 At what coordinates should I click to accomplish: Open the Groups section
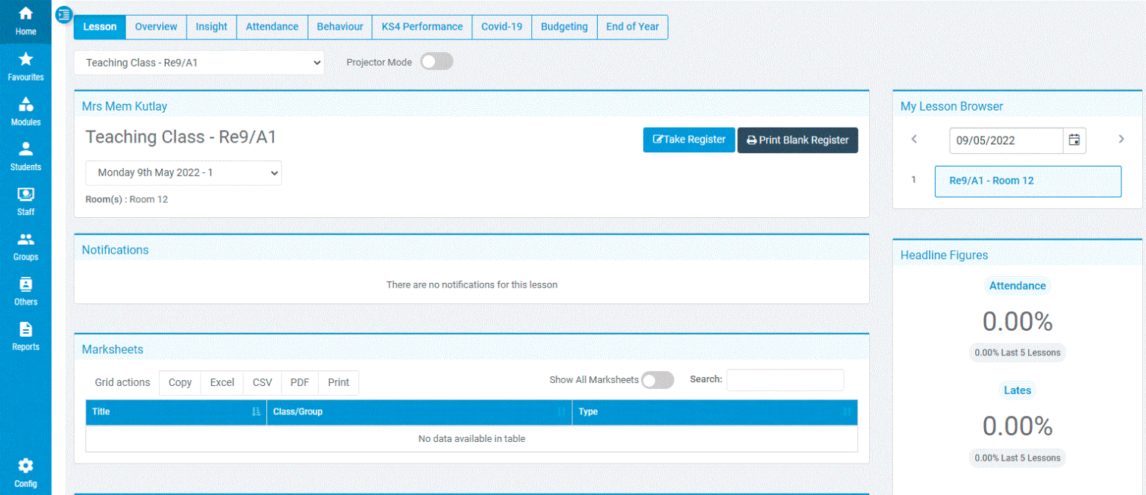[25, 245]
